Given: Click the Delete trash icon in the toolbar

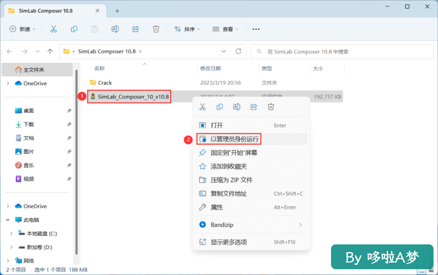Looking at the screenshot, I should 156,29.
